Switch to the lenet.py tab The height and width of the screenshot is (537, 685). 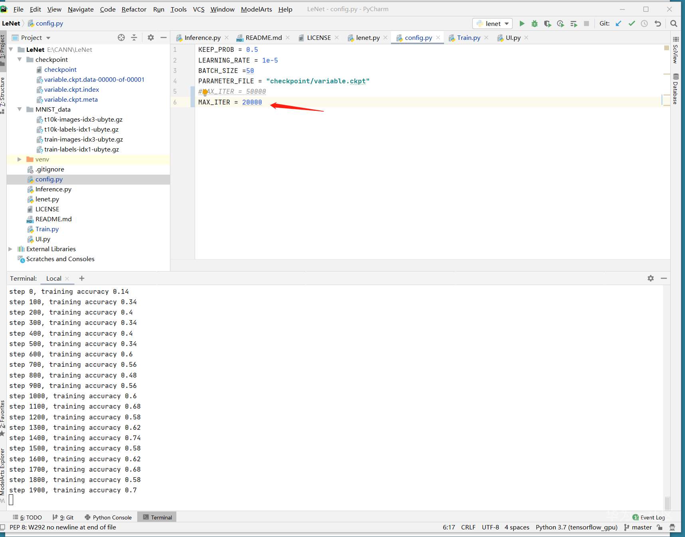[367, 37]
